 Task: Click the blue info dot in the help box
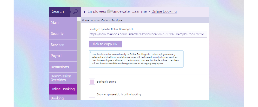91,52
